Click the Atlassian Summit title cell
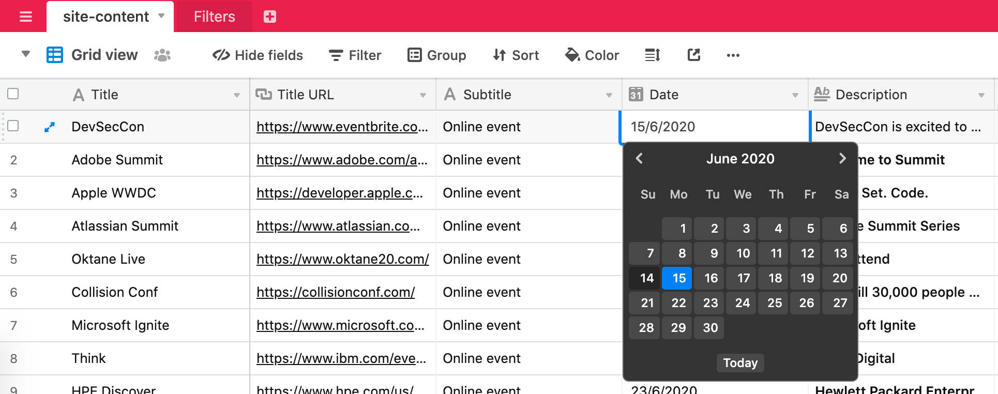 point(125,226)
